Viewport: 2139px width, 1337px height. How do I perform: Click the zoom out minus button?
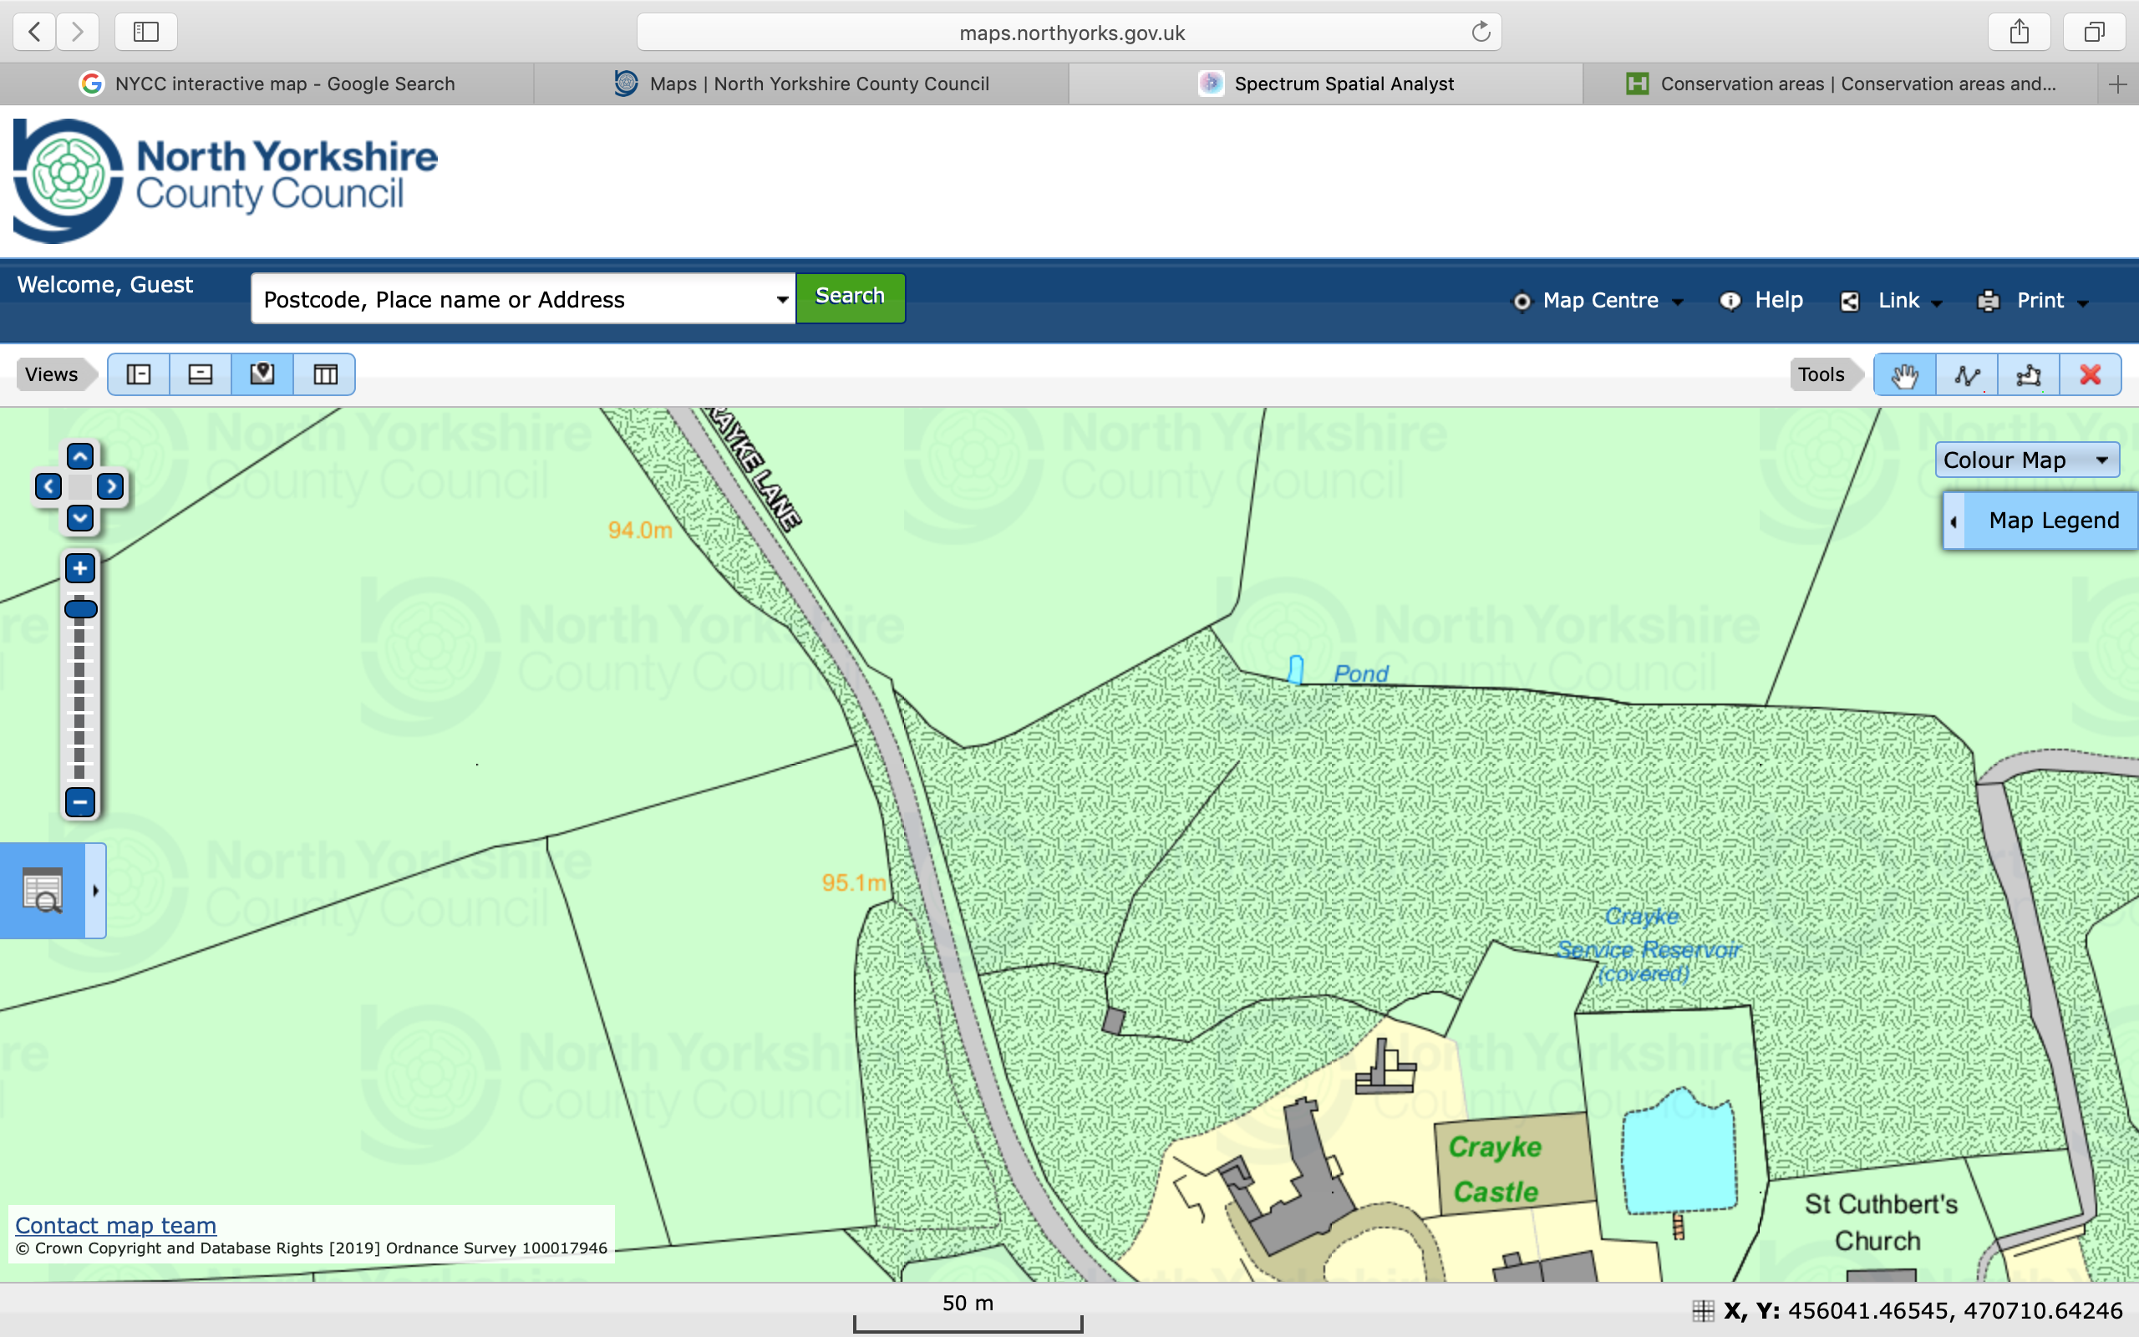80,802
